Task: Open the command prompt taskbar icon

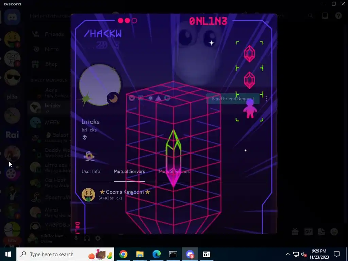Action: tap(173, 254)
